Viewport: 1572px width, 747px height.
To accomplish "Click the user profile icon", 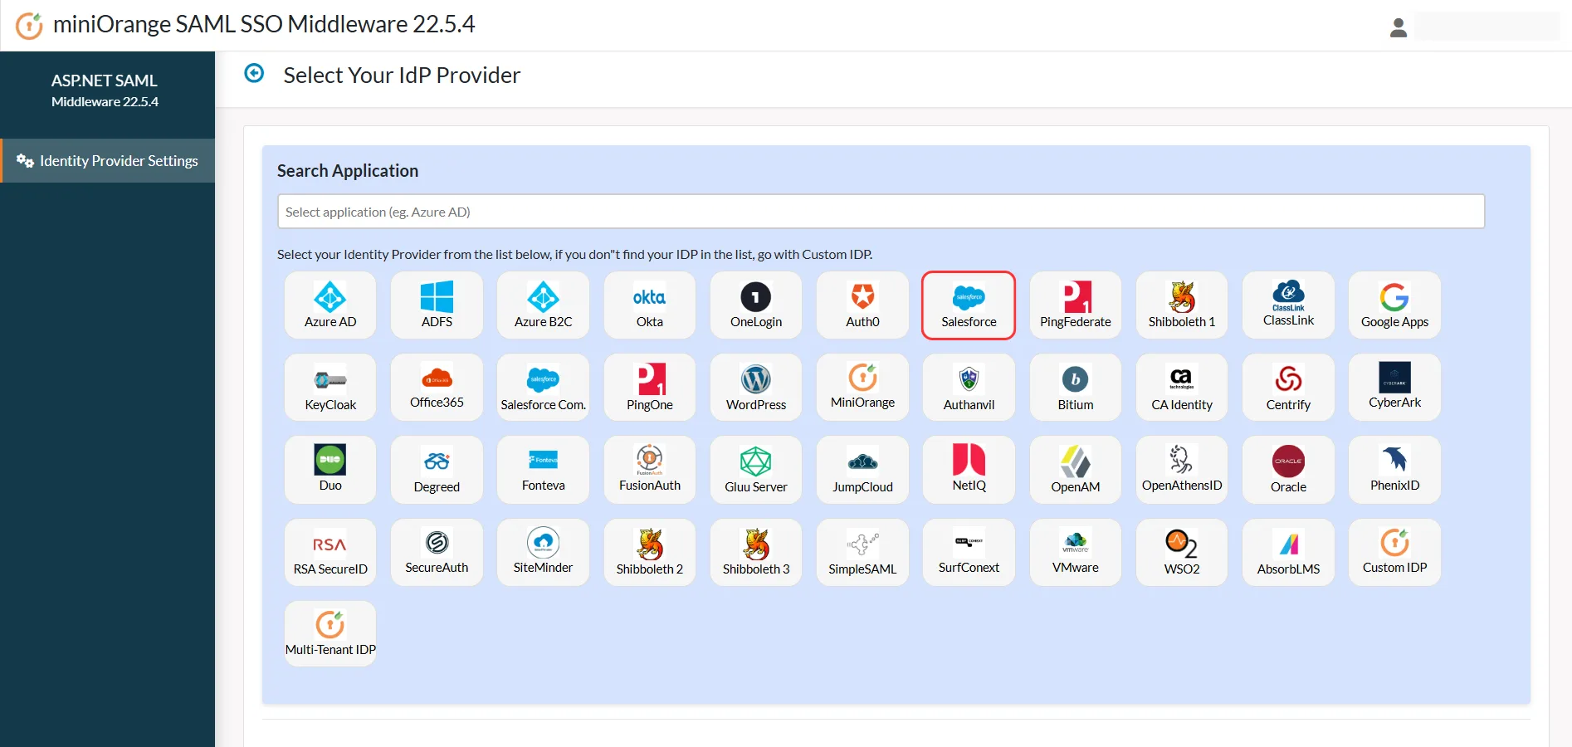I will (x=1399, y=27).
